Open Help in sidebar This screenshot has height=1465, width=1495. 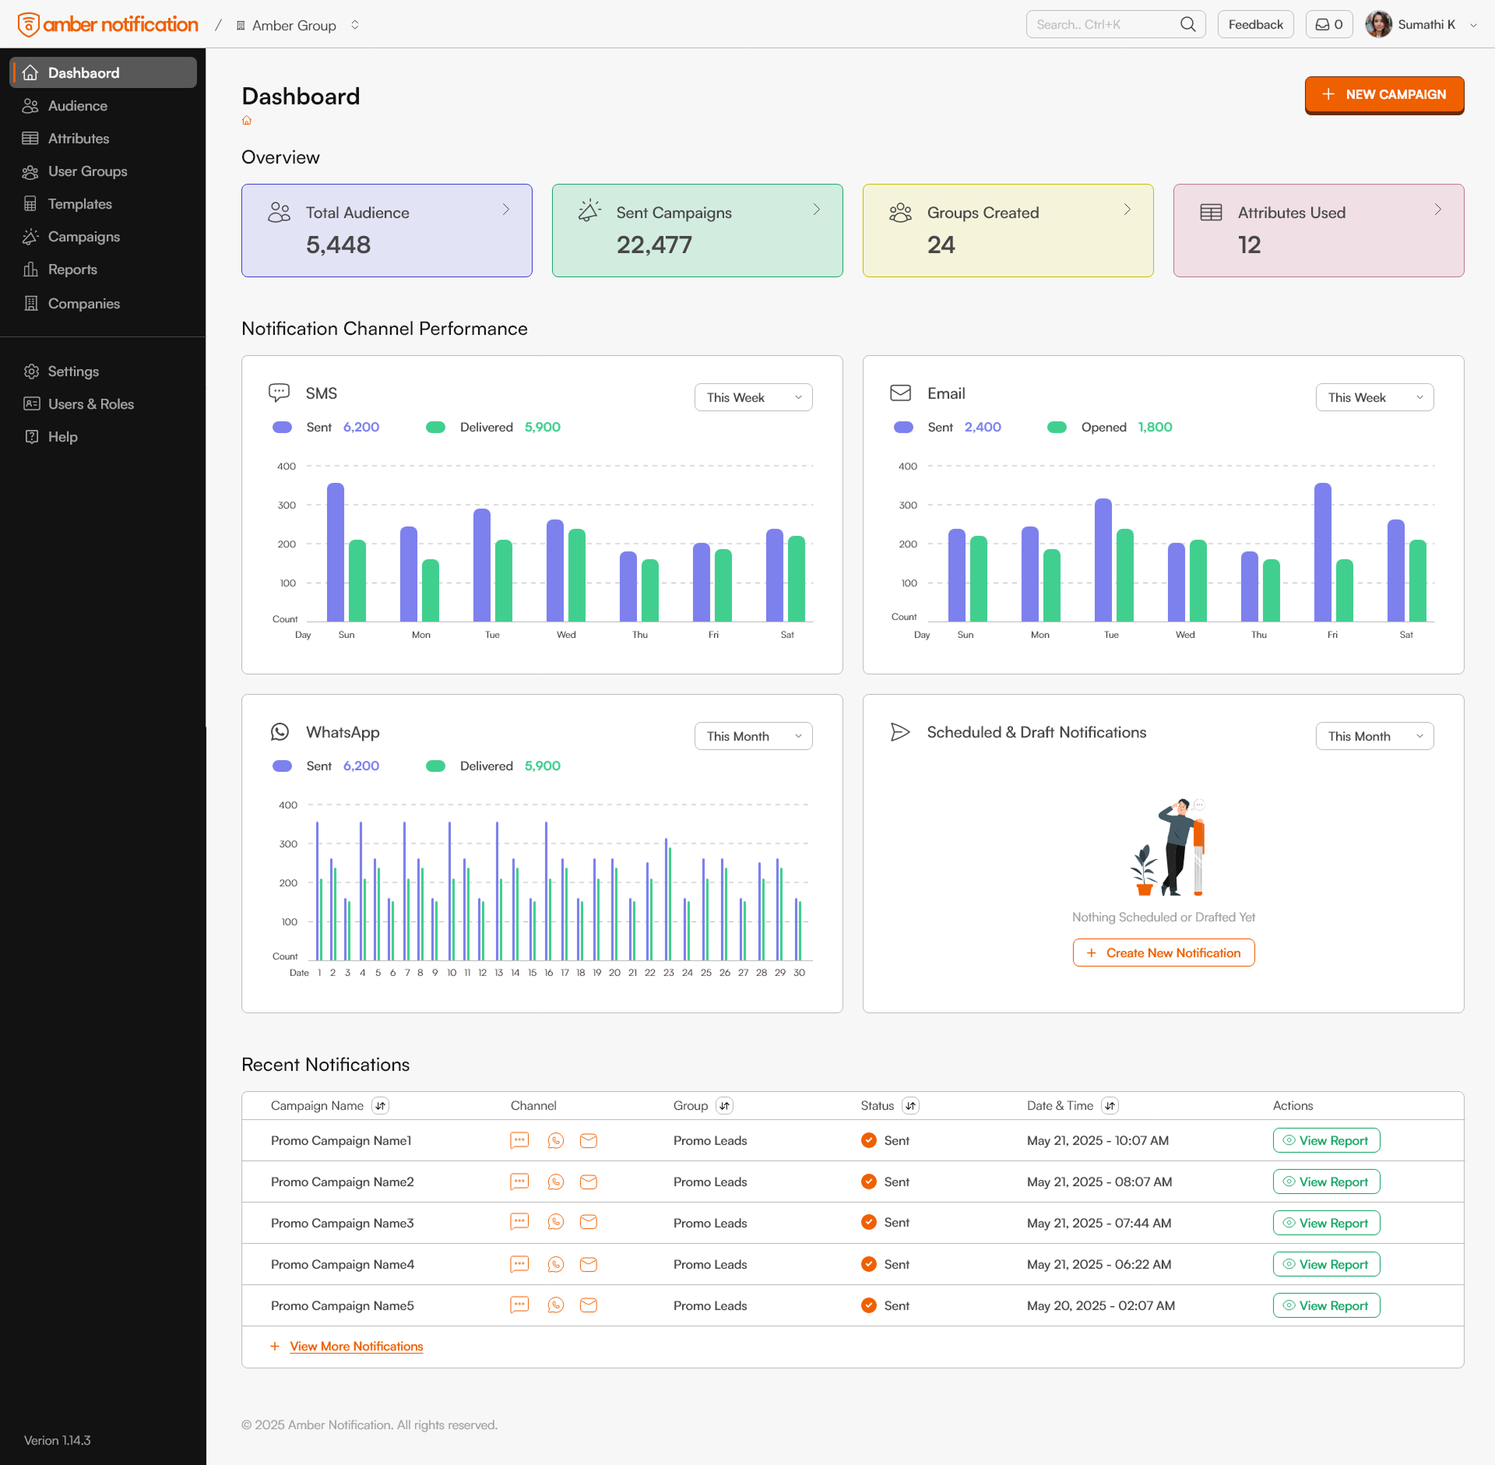tap(103, 436)
